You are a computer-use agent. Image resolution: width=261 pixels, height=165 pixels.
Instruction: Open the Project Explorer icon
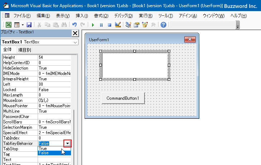click(128, 25)
